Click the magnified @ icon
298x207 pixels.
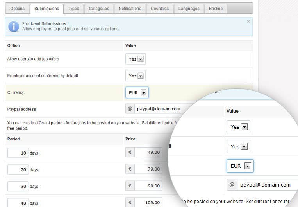(232, 185)
